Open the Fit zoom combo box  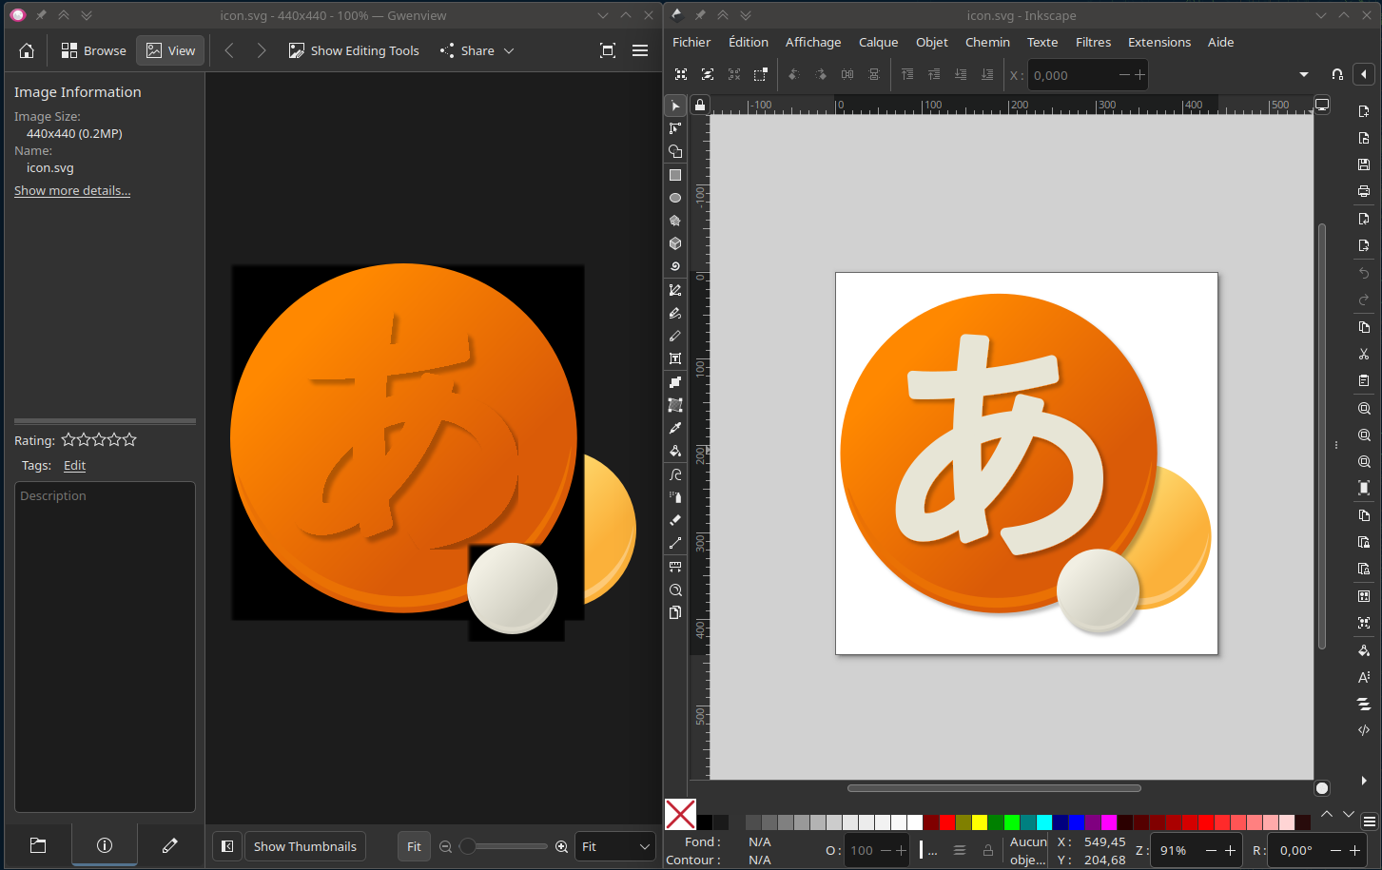(615, 846)
